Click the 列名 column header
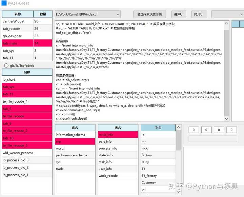The height and width of the screenshot is (197, 244). click(x=158, y=128)
